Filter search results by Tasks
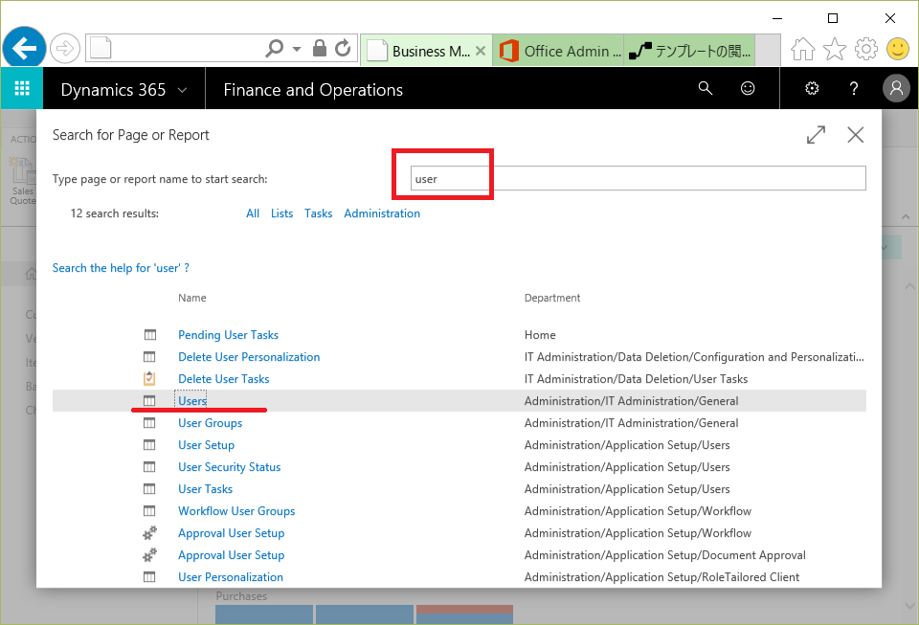 [x=318, y=213]
